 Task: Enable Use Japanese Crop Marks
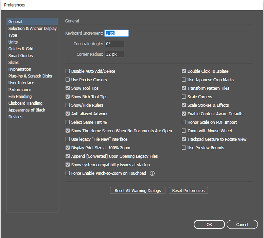pos(184,80)
